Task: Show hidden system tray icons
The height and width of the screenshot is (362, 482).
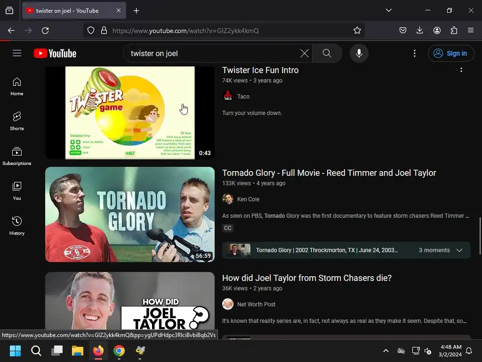Action: 386,351
